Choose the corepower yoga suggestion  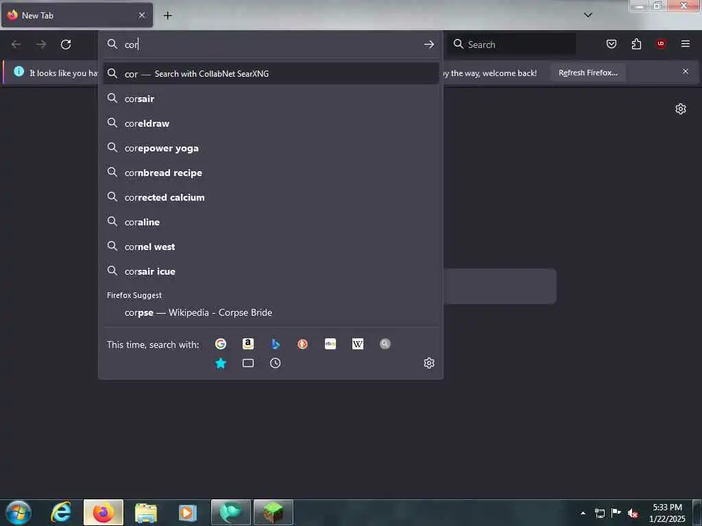click(x=271, y=148)
